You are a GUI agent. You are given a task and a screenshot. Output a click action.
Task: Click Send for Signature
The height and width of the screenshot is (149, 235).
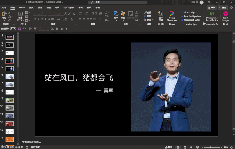pos(191,16)
